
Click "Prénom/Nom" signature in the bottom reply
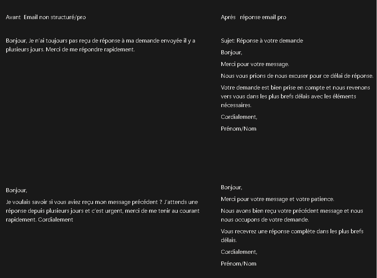pos(239,264)
